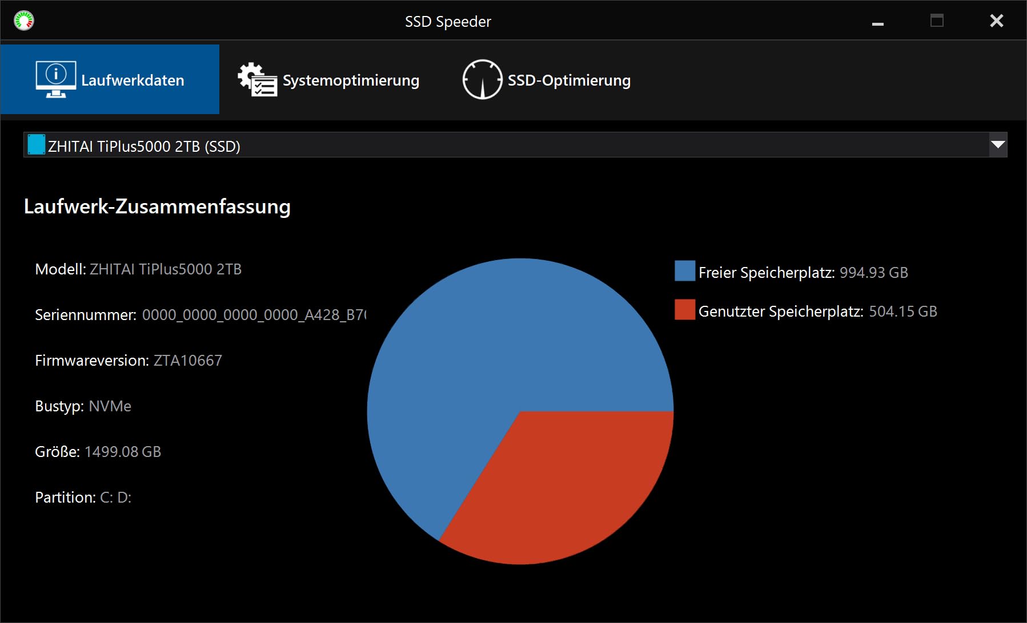The width and height of the screenshot is (1027, 623).
Task: Click the free space value 994.93 GB
Action: coord(874,273)
